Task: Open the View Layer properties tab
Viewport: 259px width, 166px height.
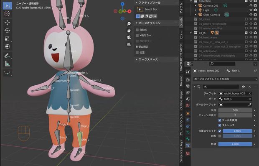Action: tap(188, 92)
